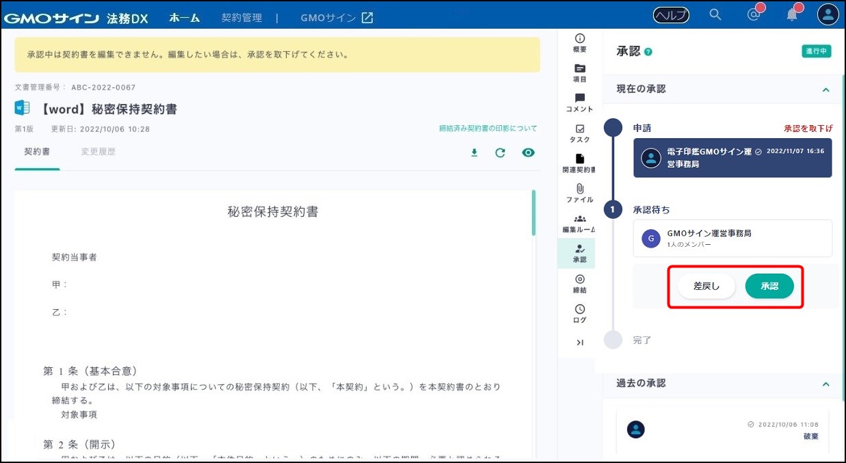Collapse the 現在の承認 section
Image resolution: width=846 pixels, height=463 pixels.
[x=825, y=90]
